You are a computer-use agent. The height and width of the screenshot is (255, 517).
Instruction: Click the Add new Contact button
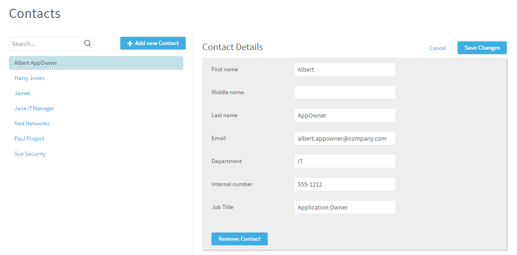point(153,43)
